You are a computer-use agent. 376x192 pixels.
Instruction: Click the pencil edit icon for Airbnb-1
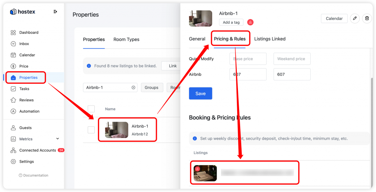(x=355, y=18)
